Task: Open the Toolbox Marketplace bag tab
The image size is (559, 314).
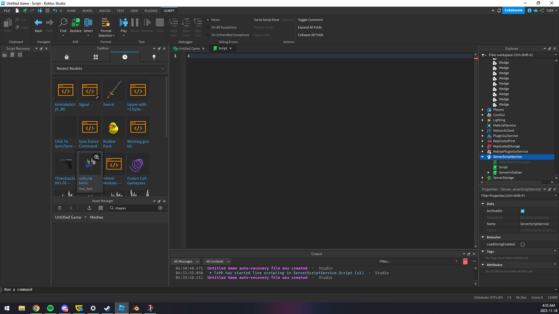Action: tap(66, 57)
